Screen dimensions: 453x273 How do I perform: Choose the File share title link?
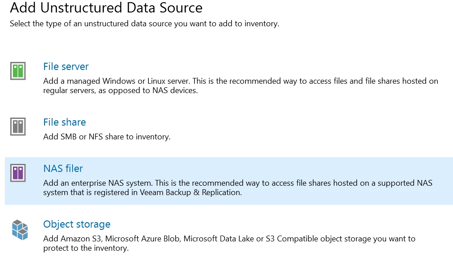pos(65,122)
